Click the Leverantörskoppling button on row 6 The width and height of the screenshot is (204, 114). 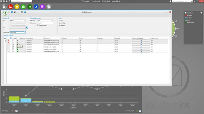pos(141,51)
